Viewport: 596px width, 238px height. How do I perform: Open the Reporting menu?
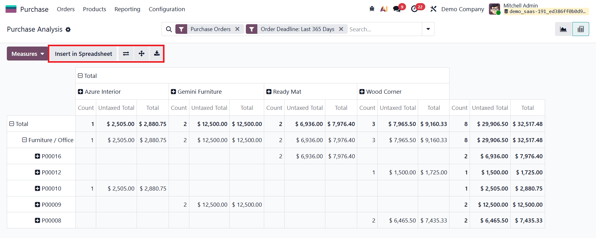[127, 9]
